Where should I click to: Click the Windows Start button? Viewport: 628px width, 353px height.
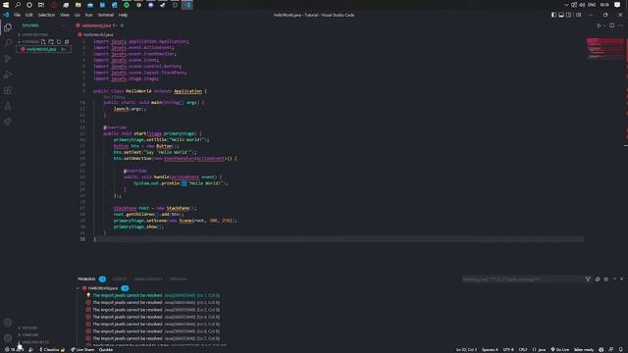6,5
